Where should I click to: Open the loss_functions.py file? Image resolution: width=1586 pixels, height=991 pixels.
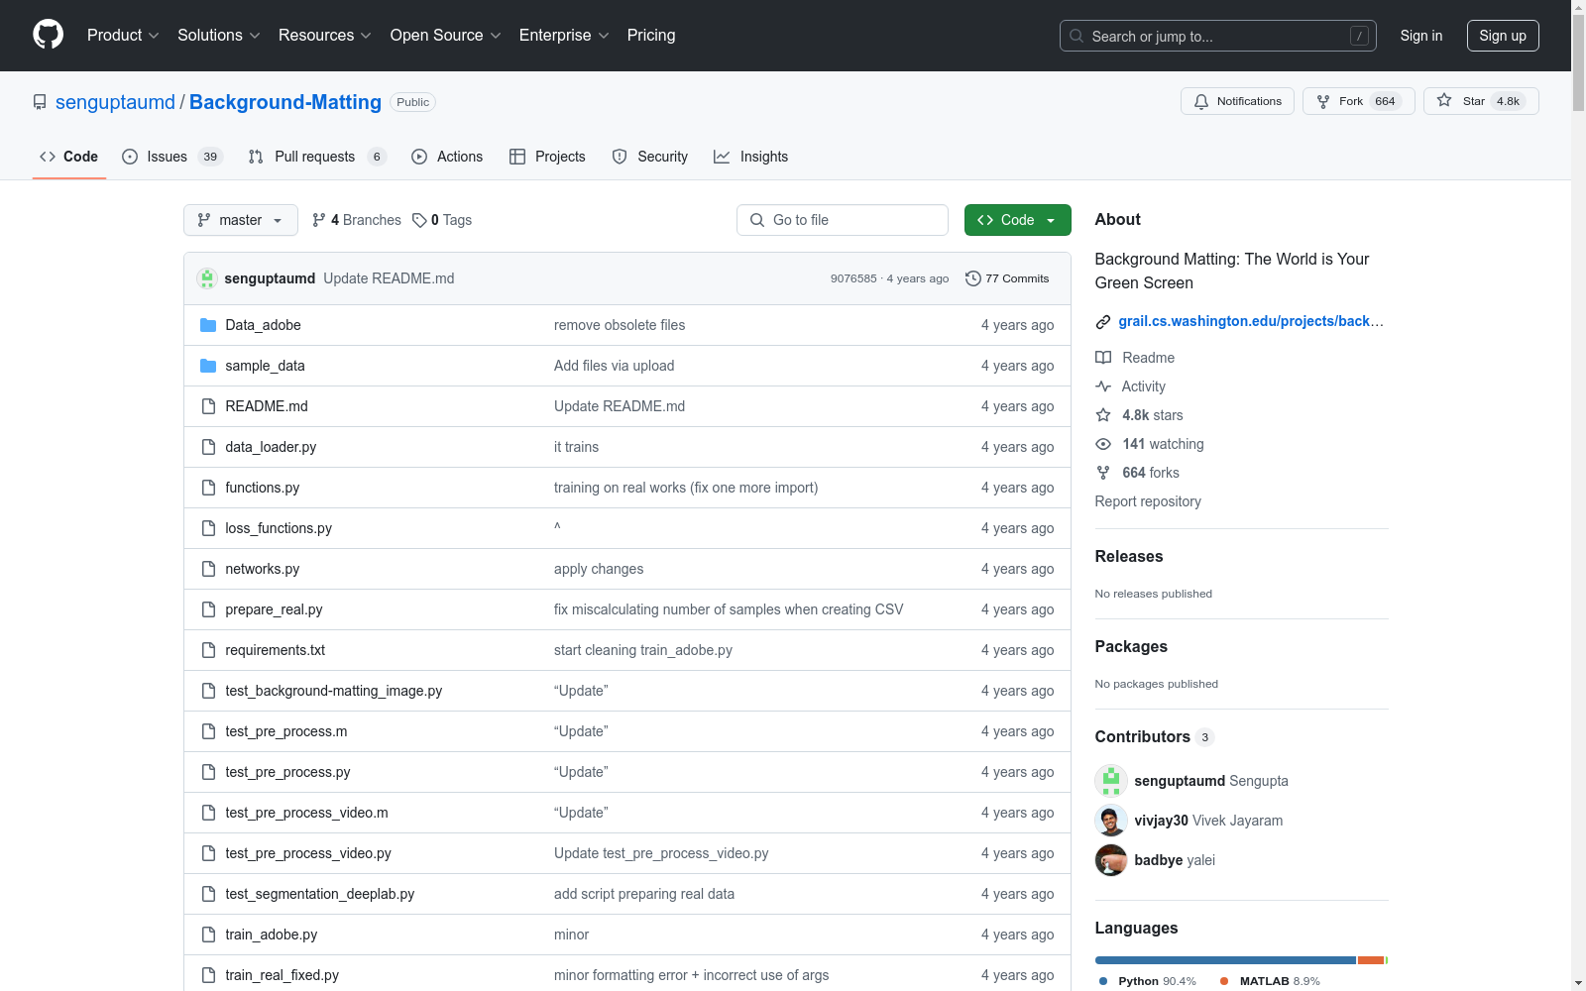point(279,528)
